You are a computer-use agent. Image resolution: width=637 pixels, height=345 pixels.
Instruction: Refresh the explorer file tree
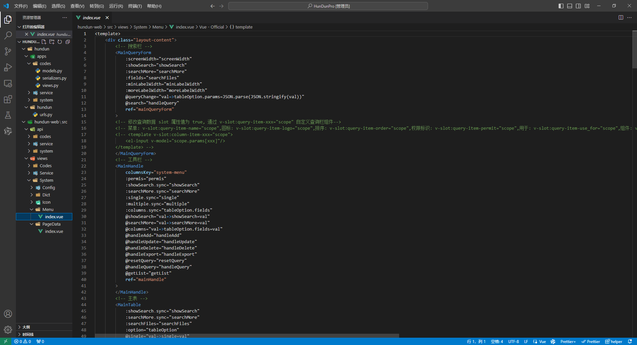point(60,42)
